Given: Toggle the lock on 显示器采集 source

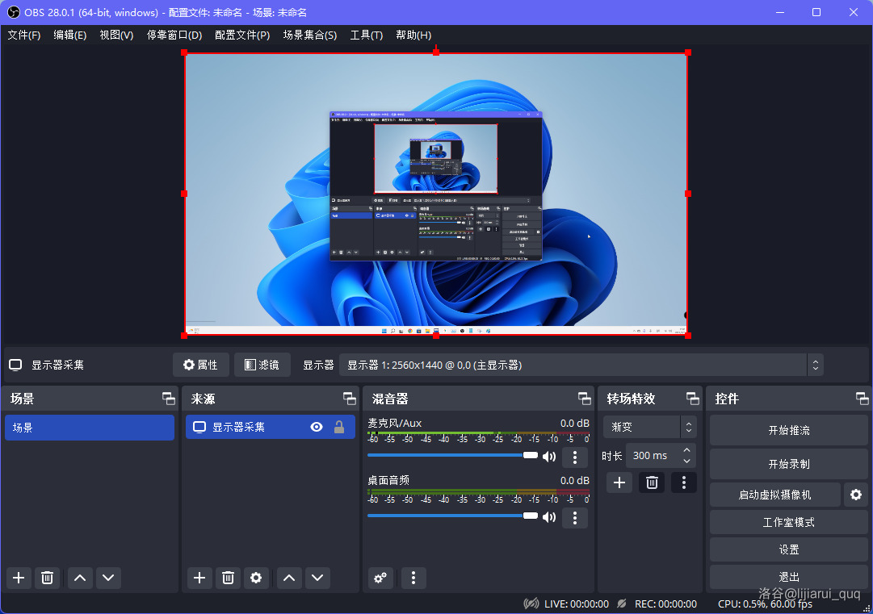Looking at the screenshot, I should 339,427.
